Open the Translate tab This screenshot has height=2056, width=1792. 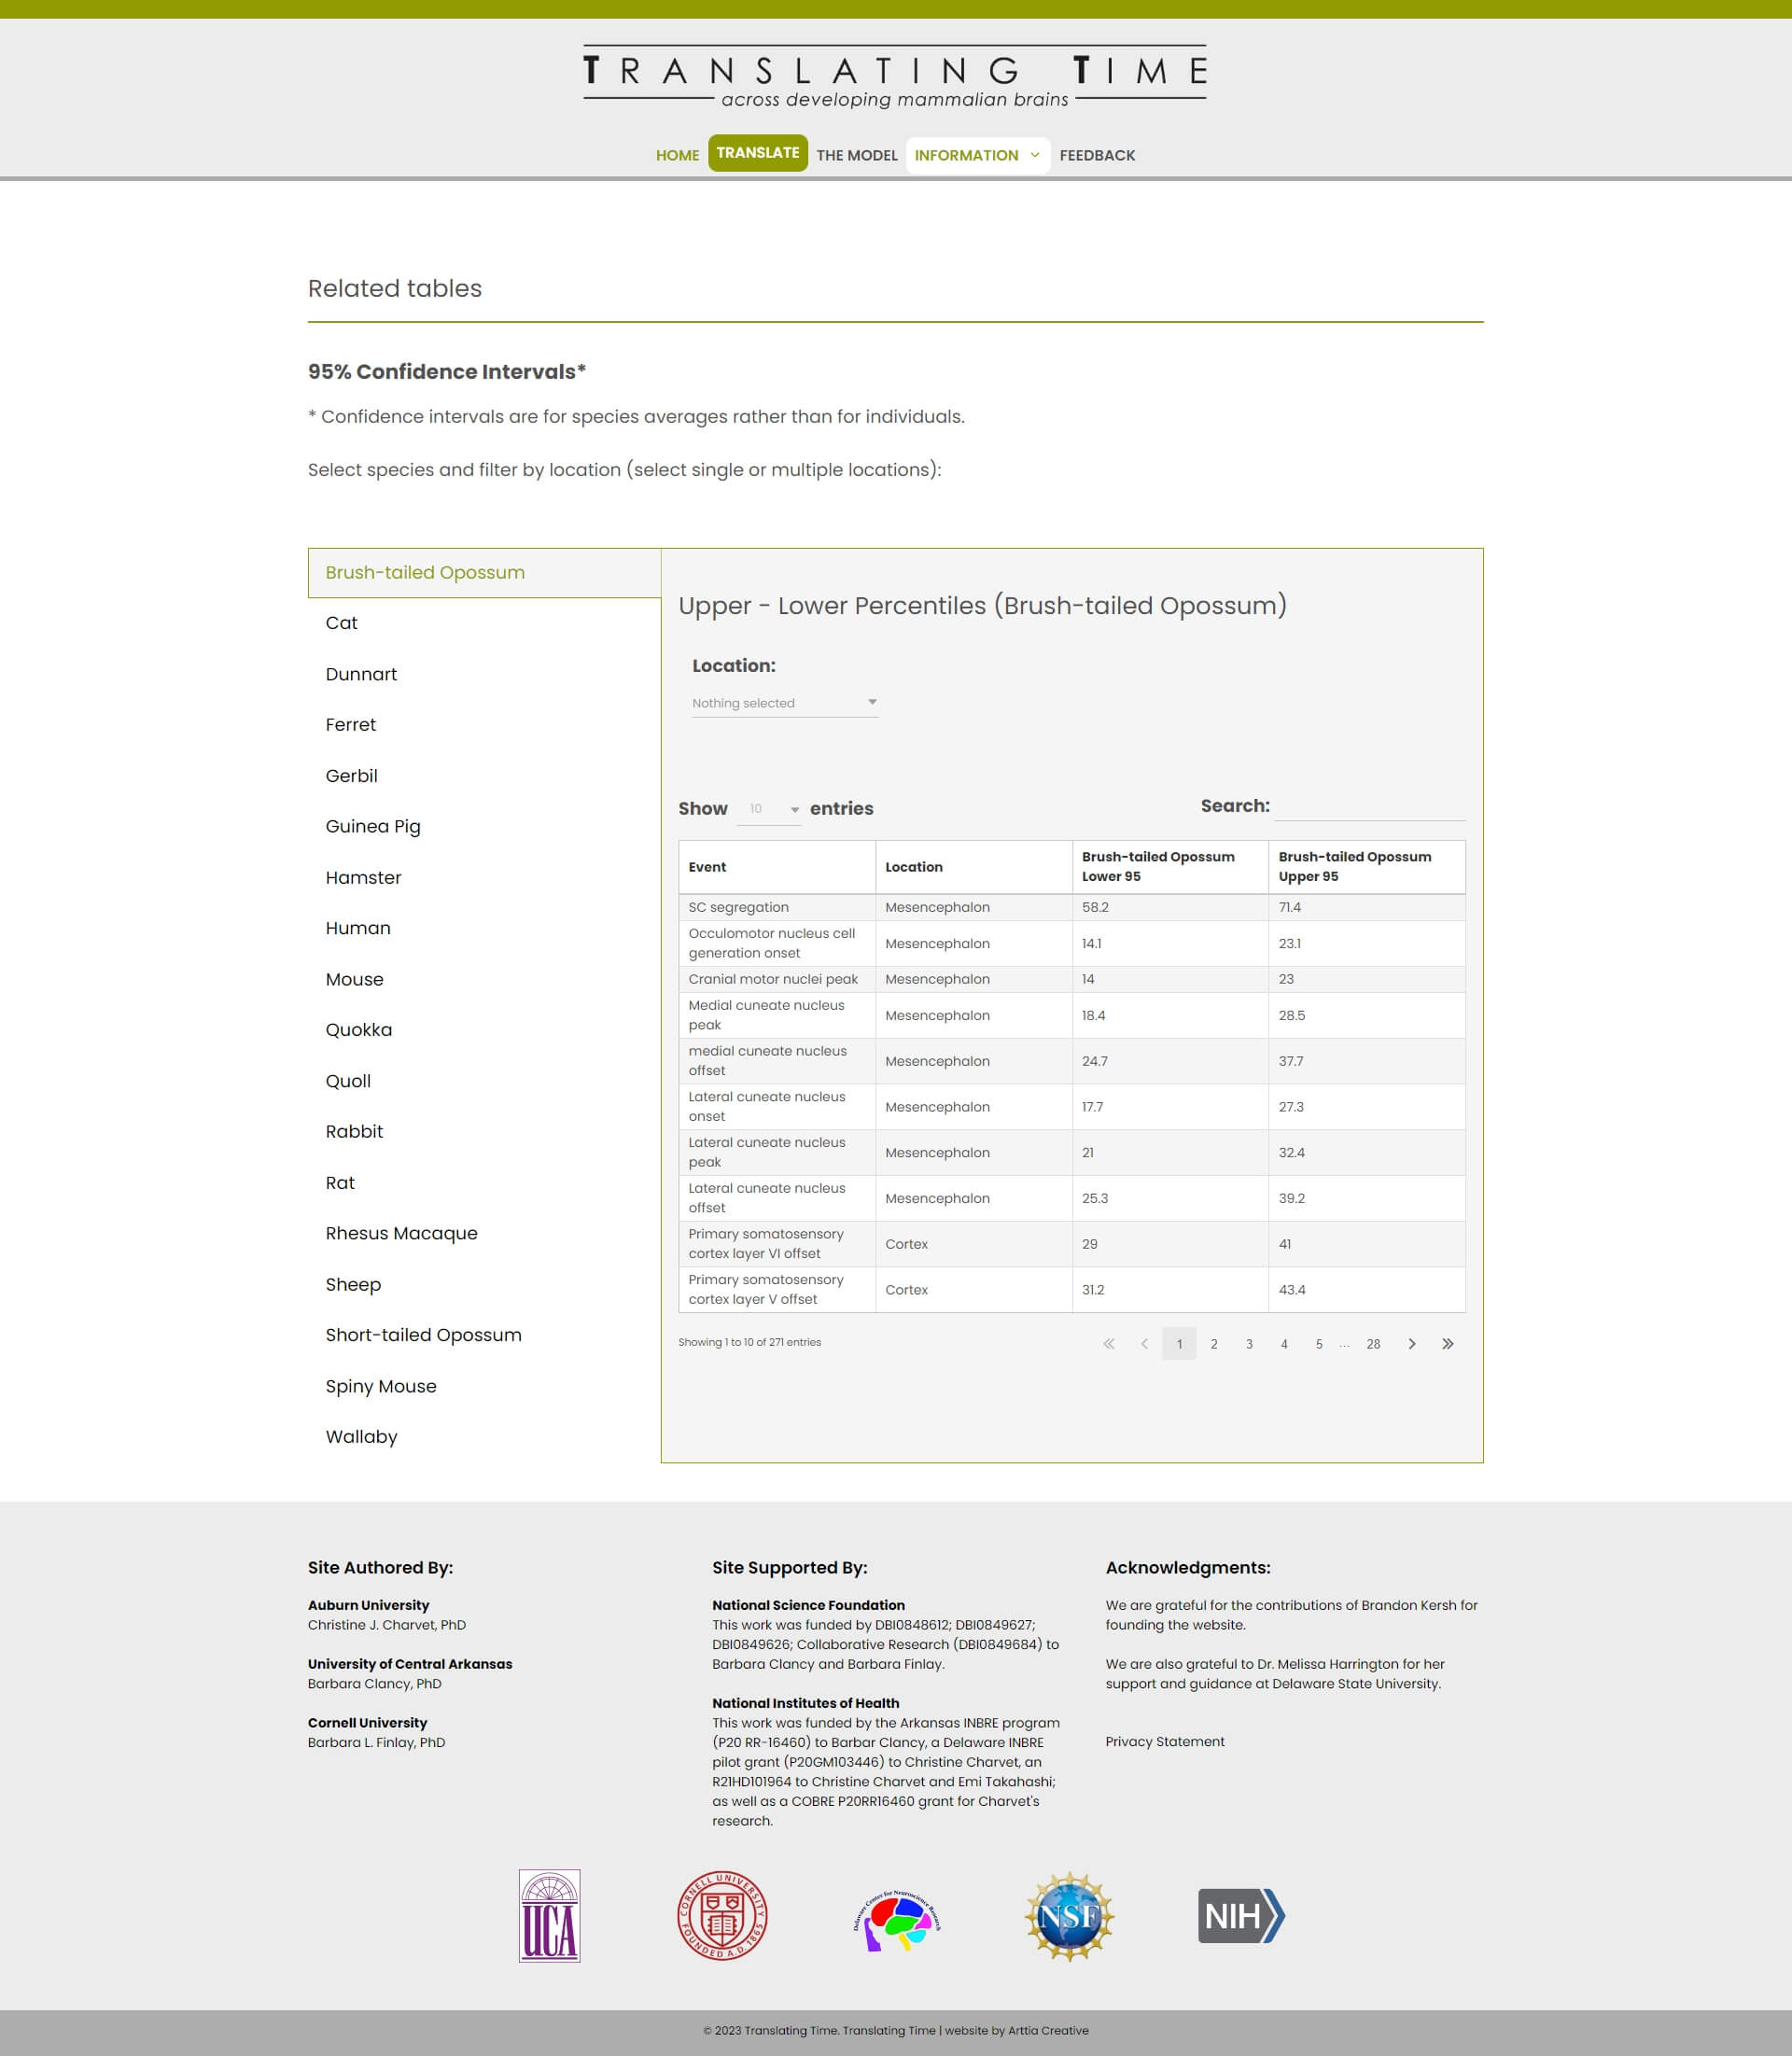757,153
